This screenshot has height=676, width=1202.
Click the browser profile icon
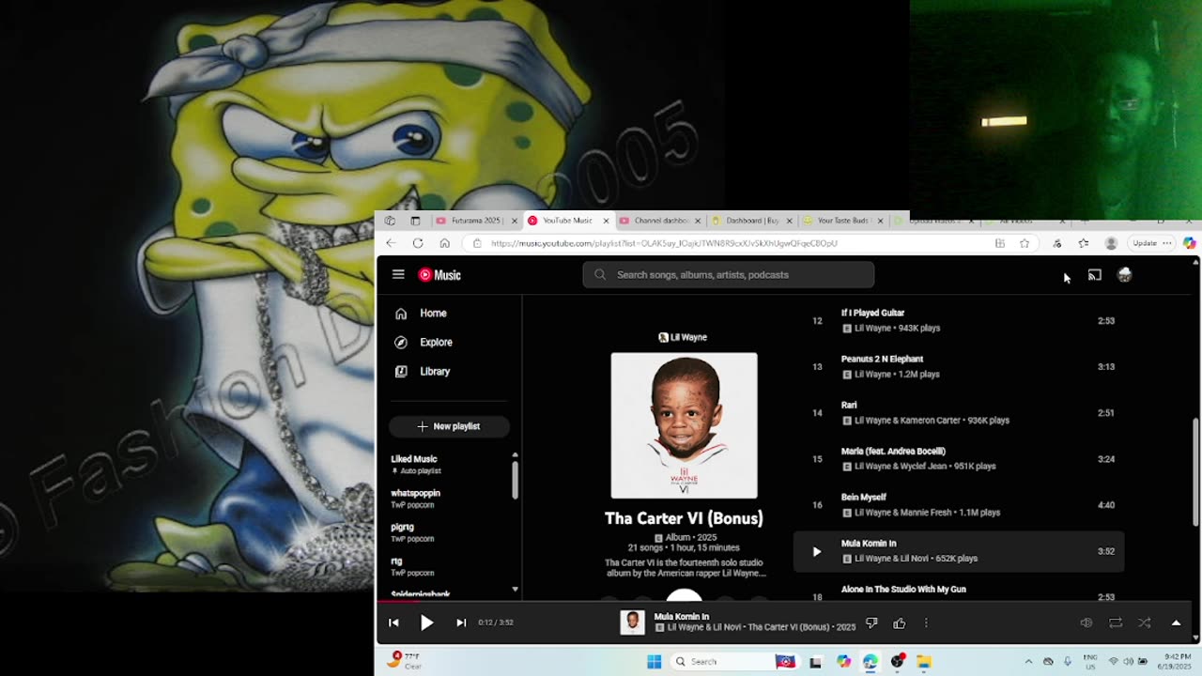1111,243
